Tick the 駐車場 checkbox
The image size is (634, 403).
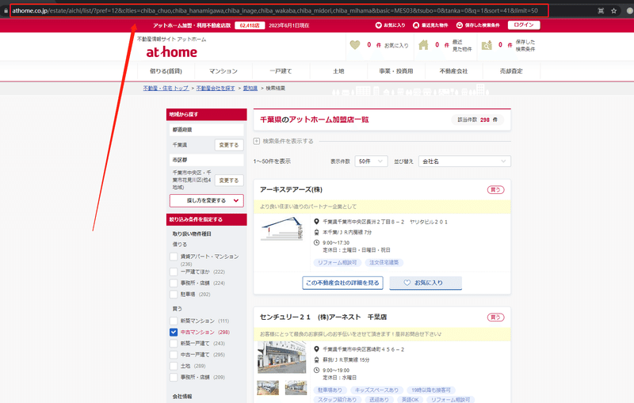(174, 295)
